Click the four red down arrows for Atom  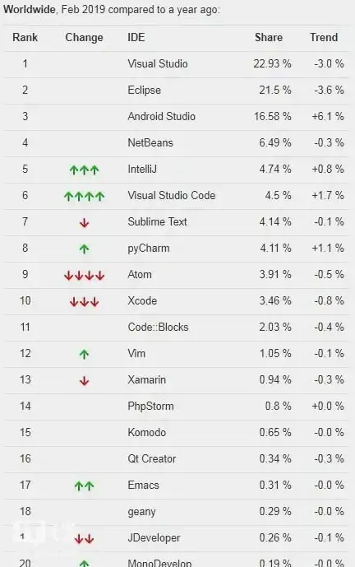84,275
